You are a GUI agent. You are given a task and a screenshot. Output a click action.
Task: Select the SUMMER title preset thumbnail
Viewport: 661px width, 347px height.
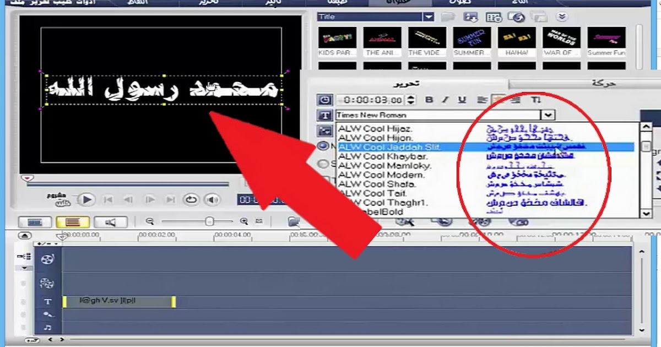pos(472,41)
